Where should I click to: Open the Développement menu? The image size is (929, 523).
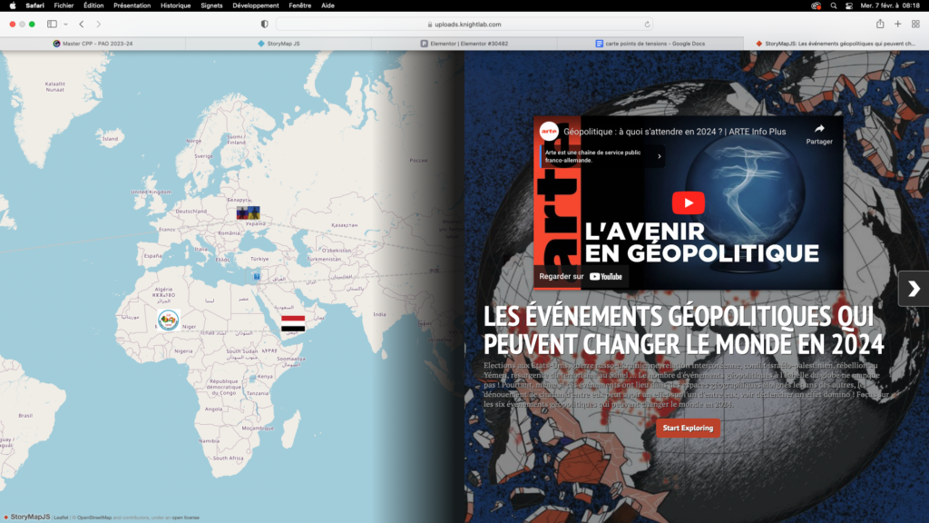[255, 5]
